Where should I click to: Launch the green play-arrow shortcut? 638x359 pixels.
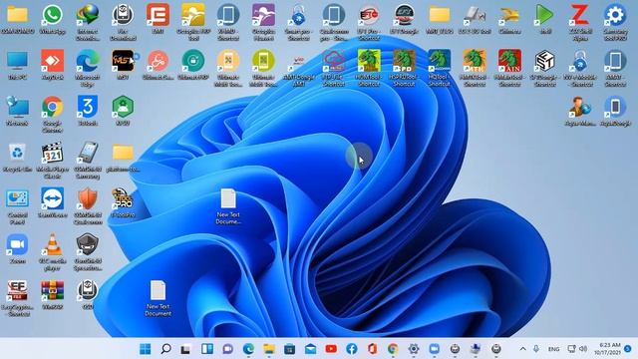click(x=544, y=15)
